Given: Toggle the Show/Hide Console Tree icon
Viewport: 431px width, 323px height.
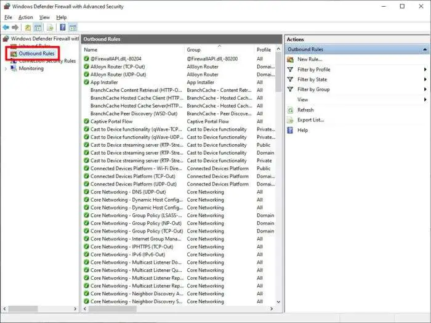Looking at the screenshot, I should (38, 27).
